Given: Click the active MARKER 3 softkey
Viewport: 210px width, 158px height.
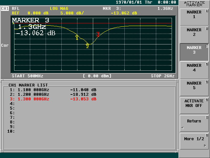Looking at the screenshot, I should click(194, 52).
